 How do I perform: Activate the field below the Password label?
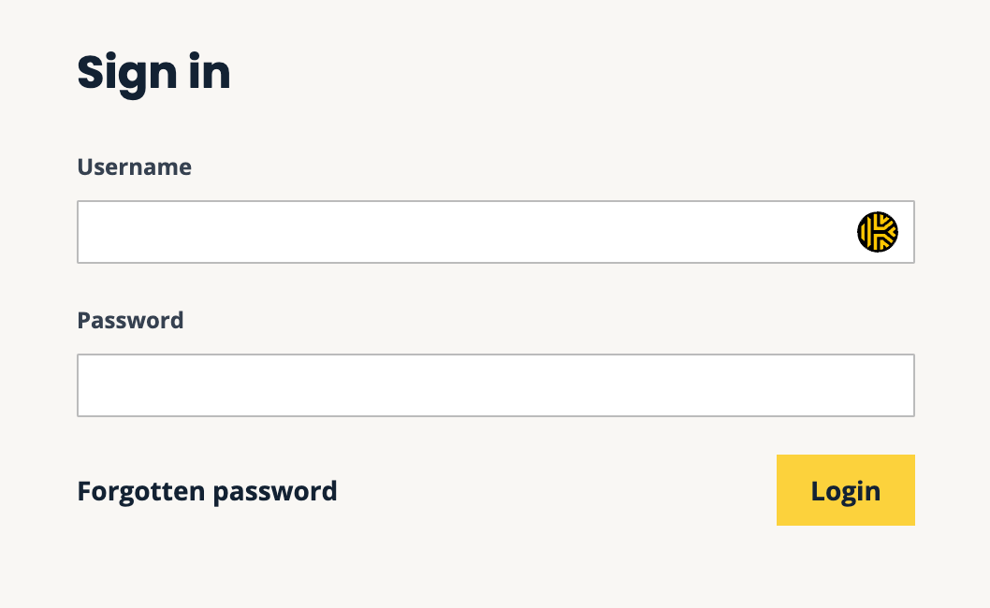pyautogui.click(x=495, y=385)
